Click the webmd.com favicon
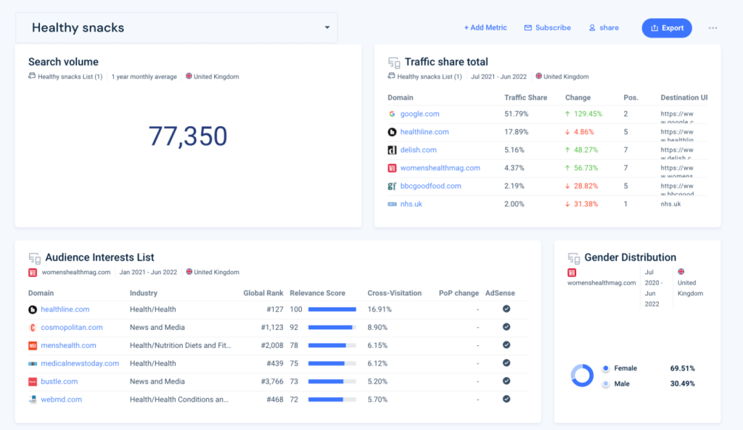 tap(33, 400)
